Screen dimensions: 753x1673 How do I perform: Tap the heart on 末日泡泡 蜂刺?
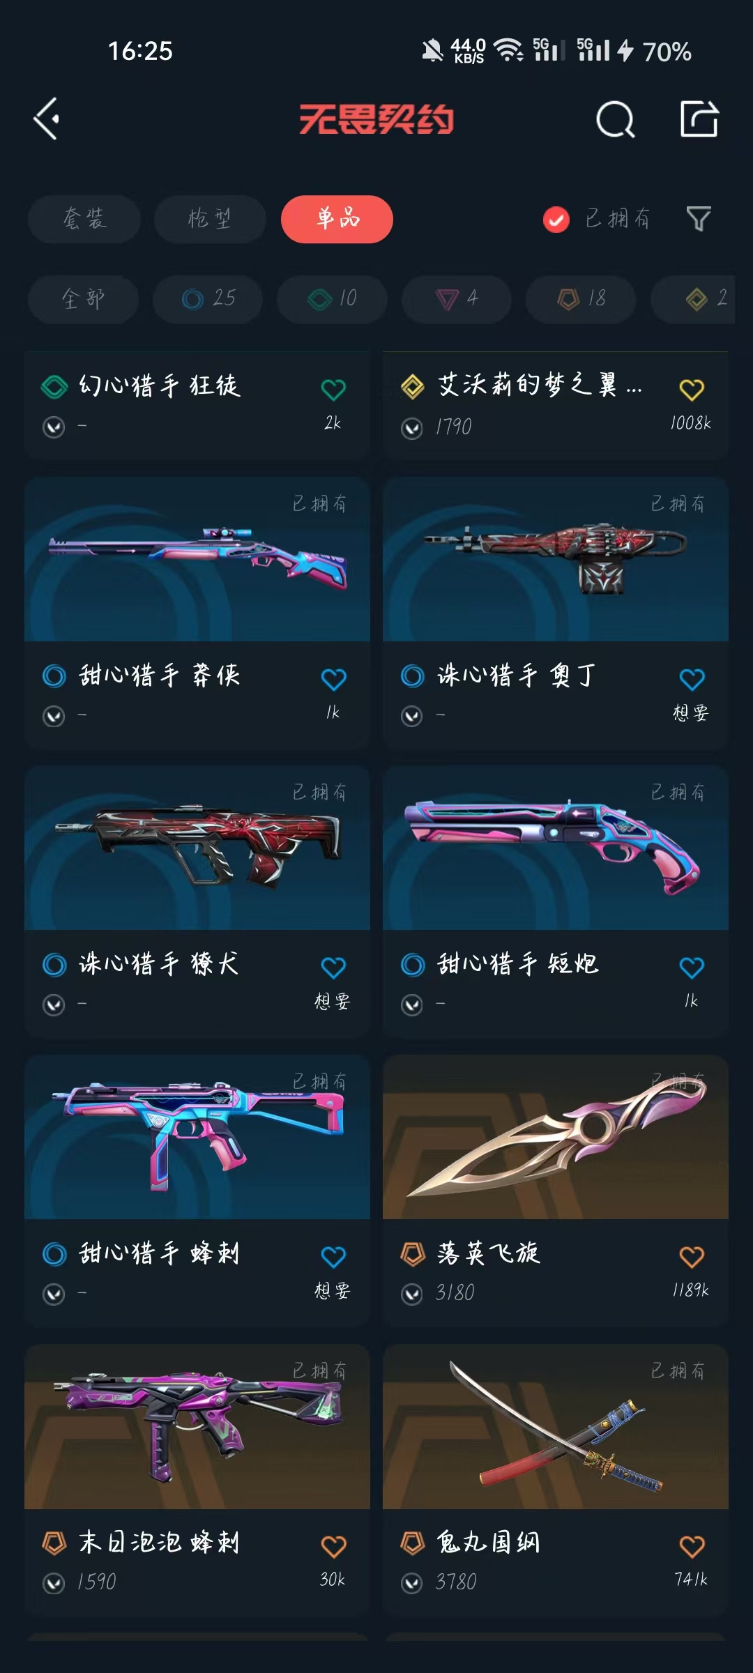(x=333, y=1546)
